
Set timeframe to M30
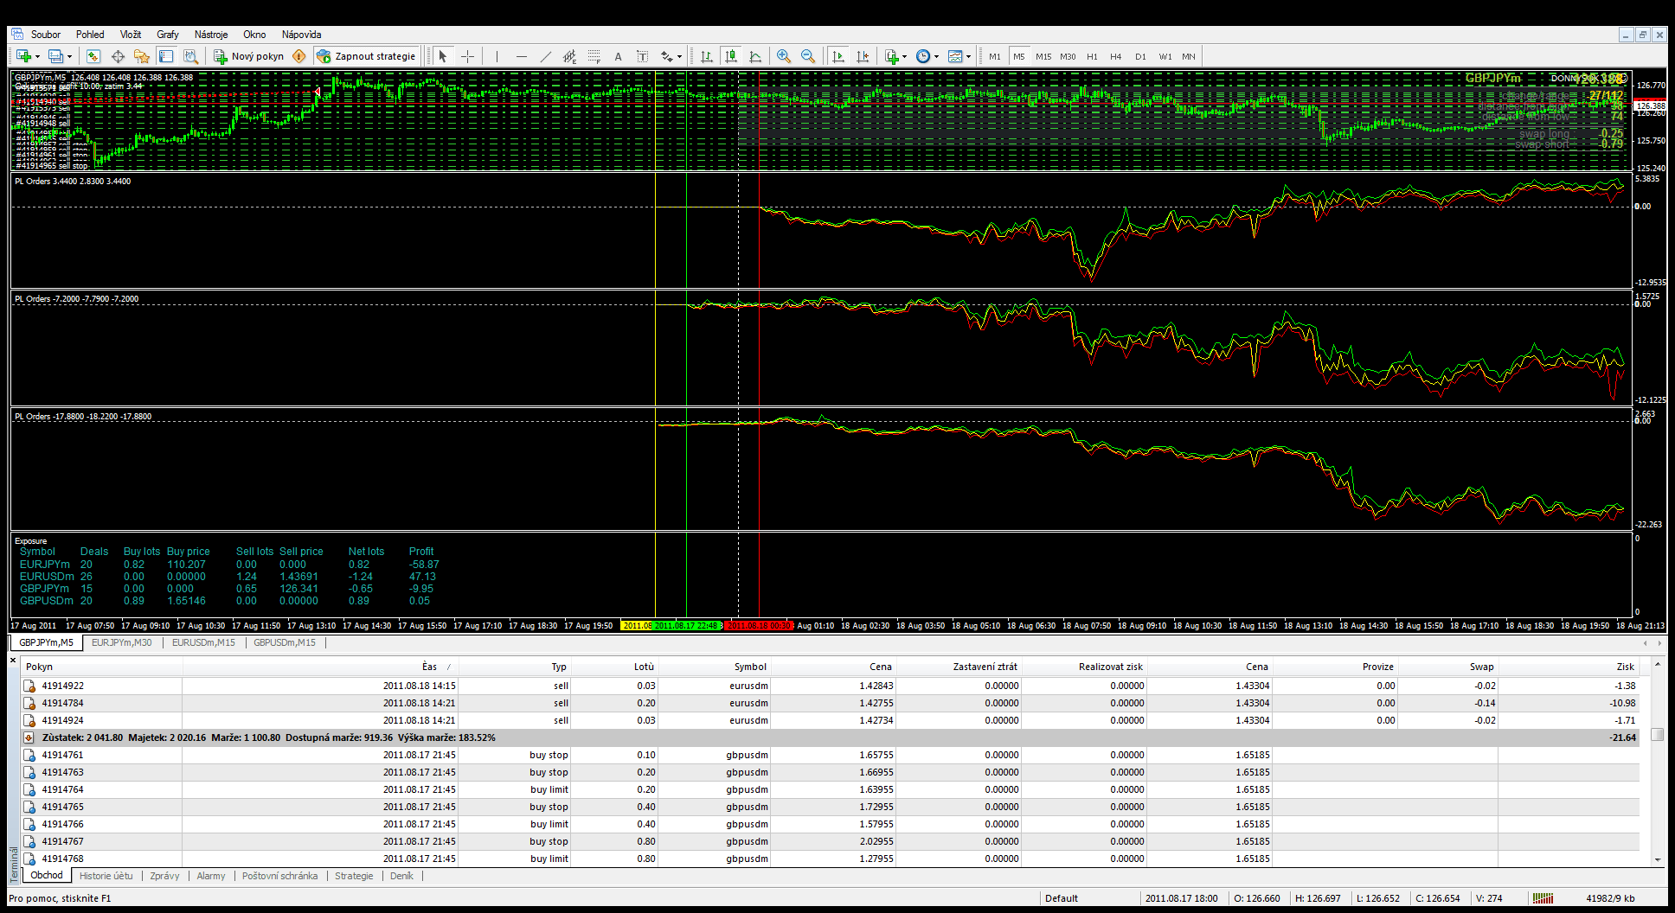click(x=1068, y=56)
